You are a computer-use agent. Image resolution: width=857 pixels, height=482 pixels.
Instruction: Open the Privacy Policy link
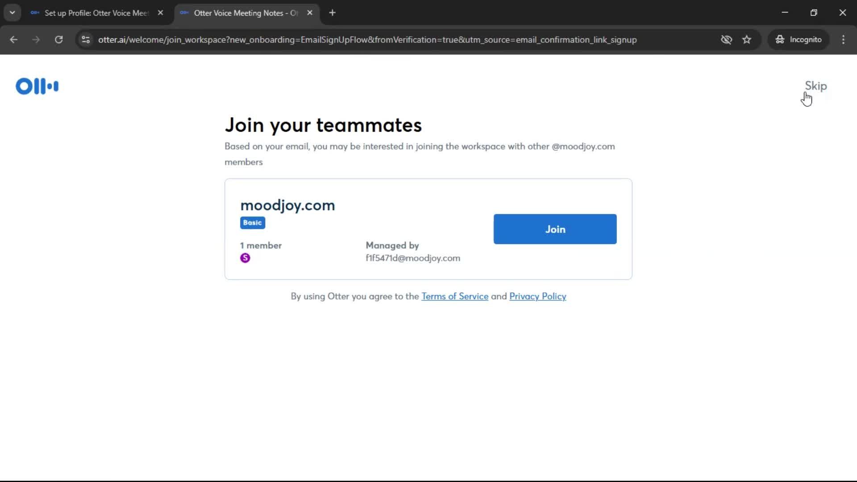537,296
